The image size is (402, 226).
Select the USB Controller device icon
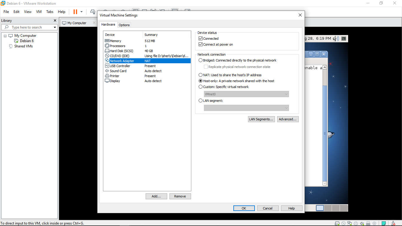107,66
